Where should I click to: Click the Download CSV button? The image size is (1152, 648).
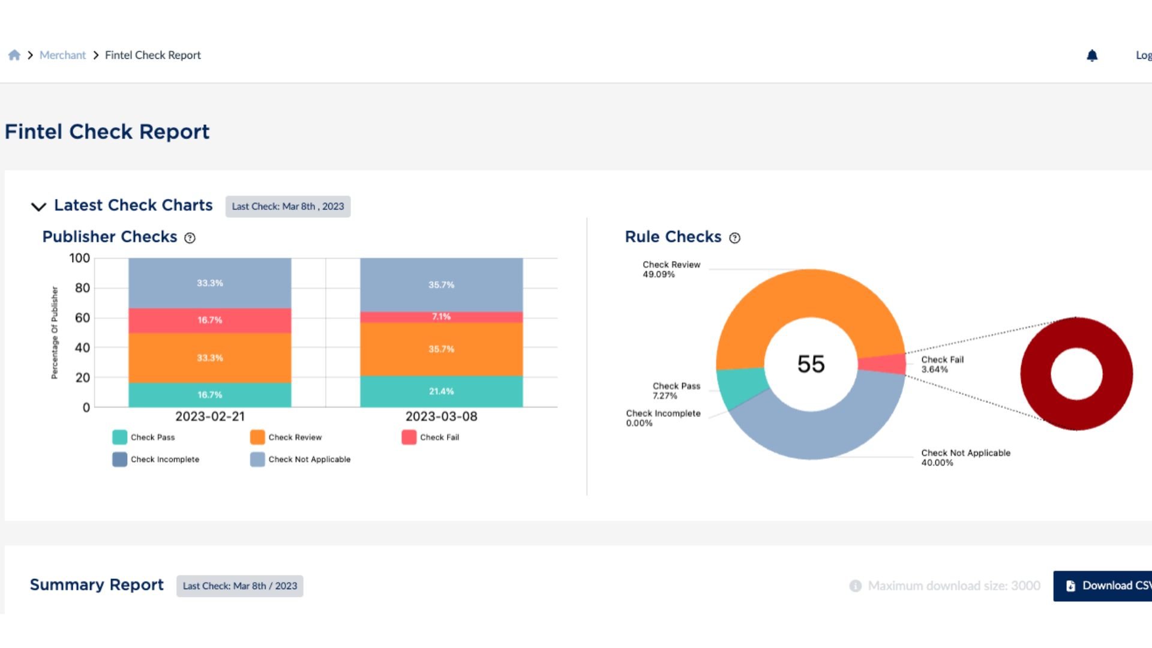[1110, 586]
